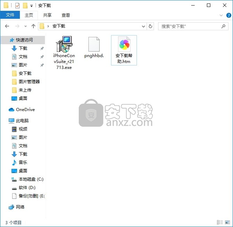Open address bar history dropdown

143,26
